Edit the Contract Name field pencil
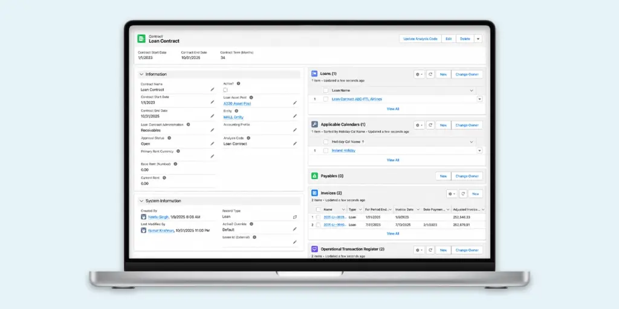Viewport: 619px width, 309px height. pyautogui.click(x=212, y=89)
